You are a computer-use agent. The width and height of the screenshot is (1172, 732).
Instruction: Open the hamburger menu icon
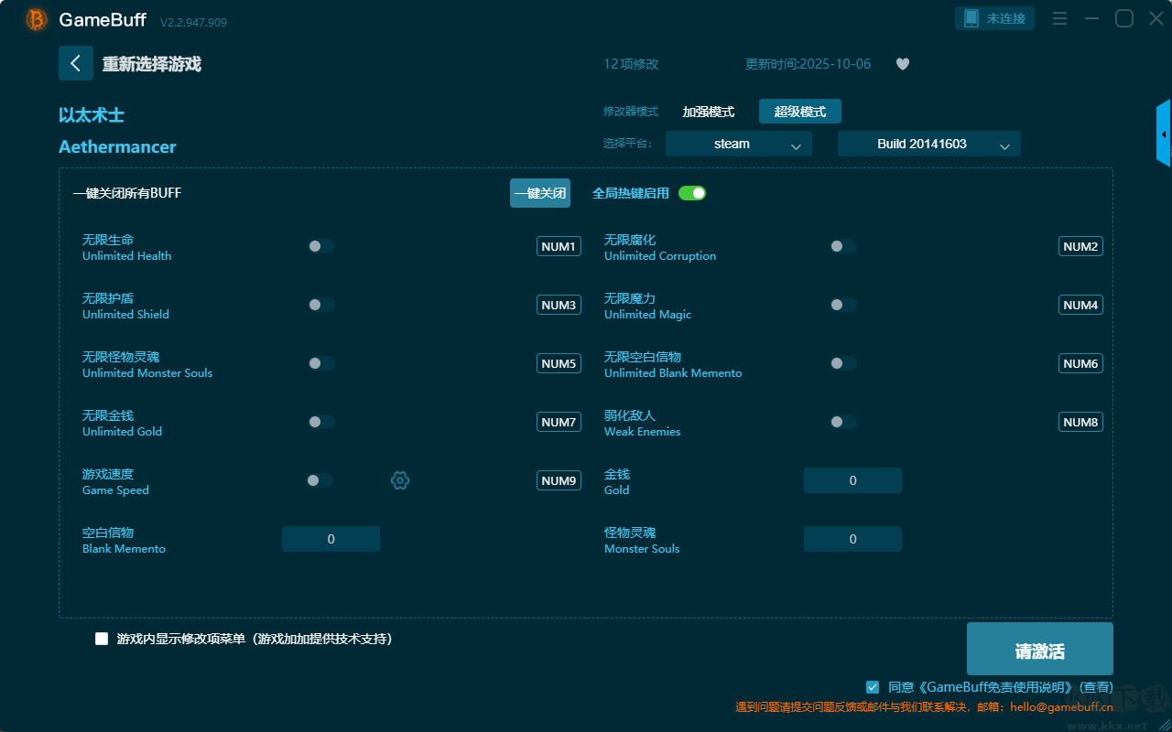[1059, 18]
